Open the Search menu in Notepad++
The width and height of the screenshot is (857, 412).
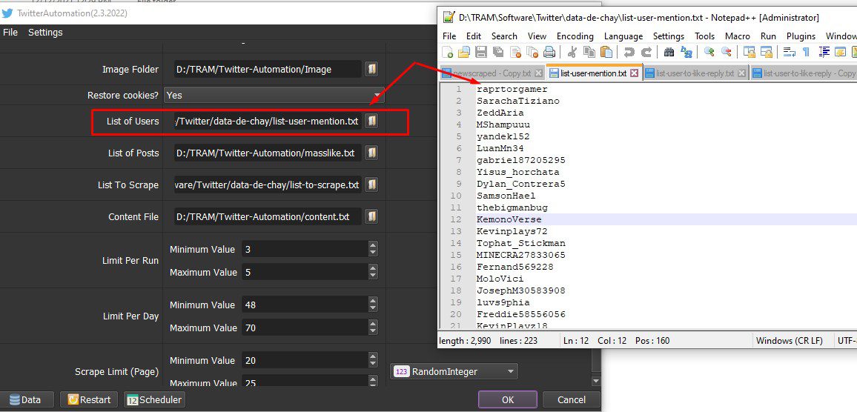click(504, 36)
